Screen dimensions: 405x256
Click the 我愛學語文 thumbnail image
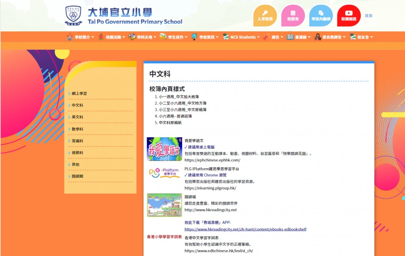pos(164,149)
